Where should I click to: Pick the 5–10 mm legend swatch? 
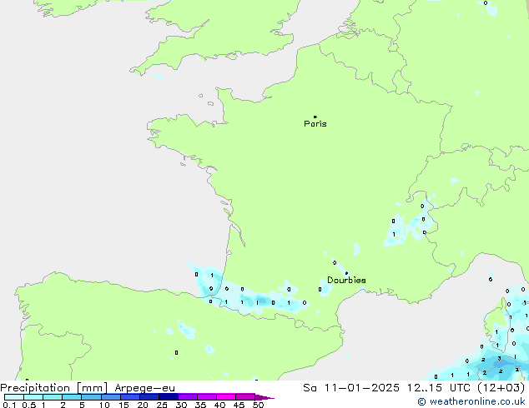[x=91, y=397]
